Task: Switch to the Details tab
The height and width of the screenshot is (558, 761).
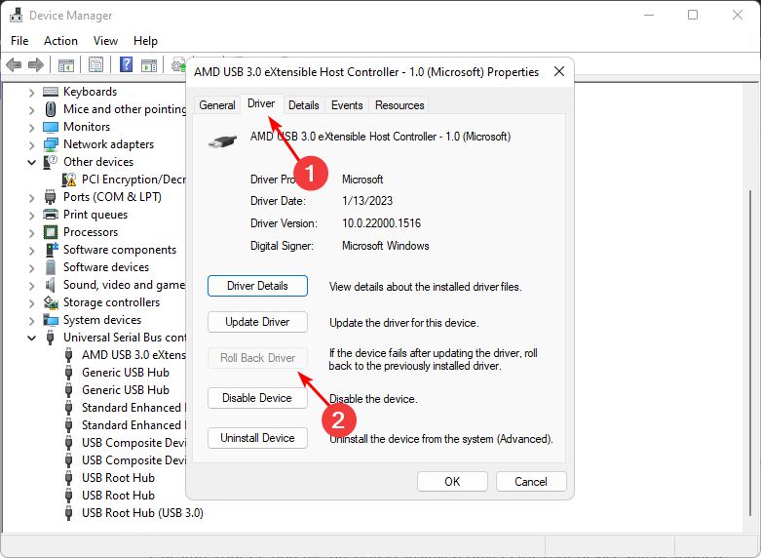Action: (304, 105)
